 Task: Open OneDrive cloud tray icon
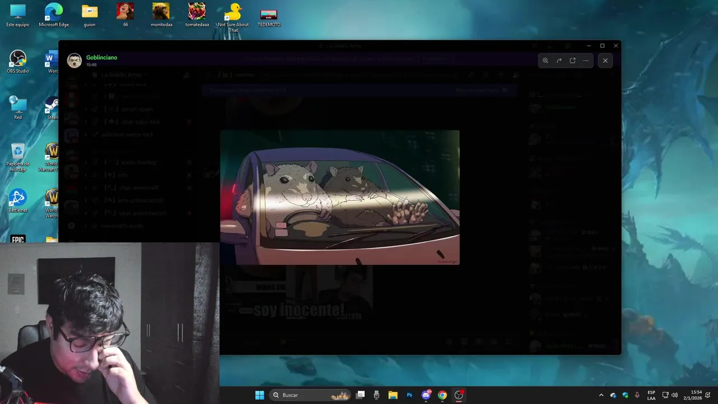coord(613,395)
